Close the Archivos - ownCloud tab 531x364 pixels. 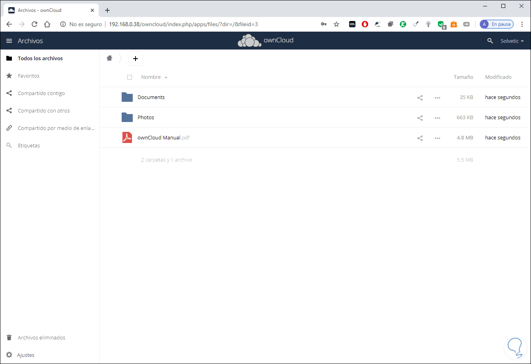point(92,10)
